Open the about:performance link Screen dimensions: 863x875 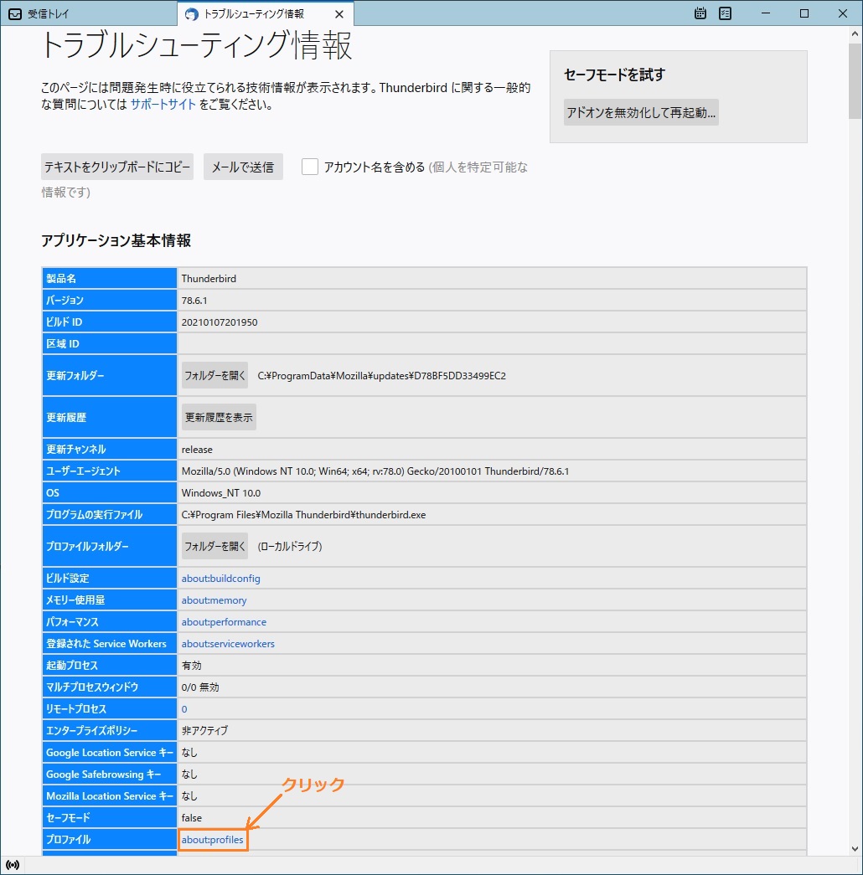(x=224, y=622)
